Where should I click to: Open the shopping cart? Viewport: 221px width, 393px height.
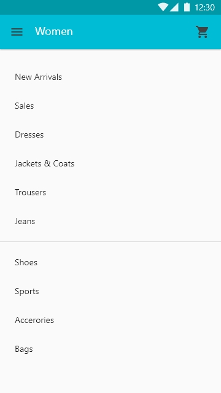point(202,32)
